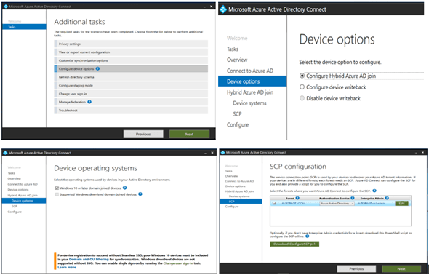
Task: Select Configure step in SCP configuration sidebar
Action: point(232,207)
